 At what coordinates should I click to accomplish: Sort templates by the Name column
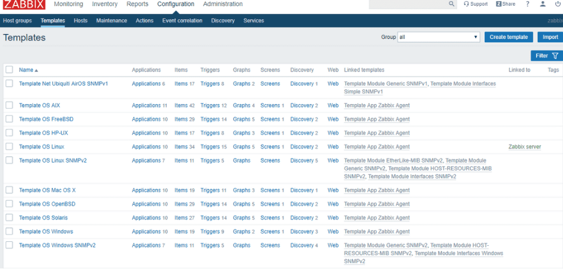tap(28, 70)
